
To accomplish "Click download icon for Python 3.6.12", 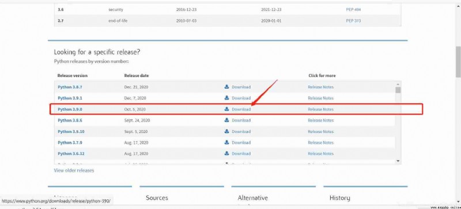I will click(226, 154).
